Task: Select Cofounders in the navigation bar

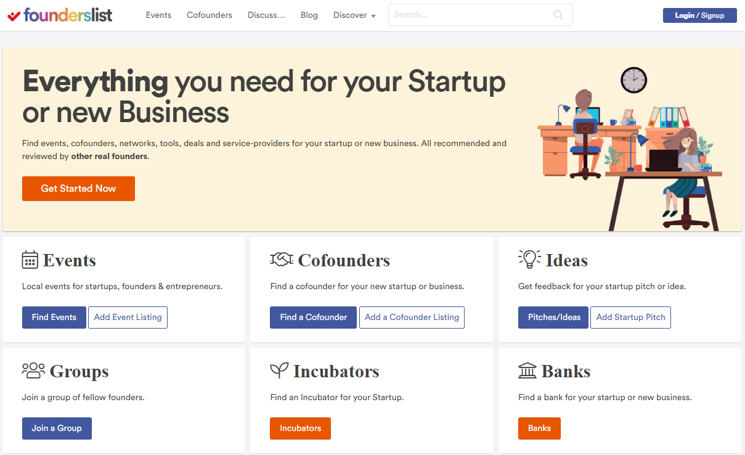Action: 209,15
